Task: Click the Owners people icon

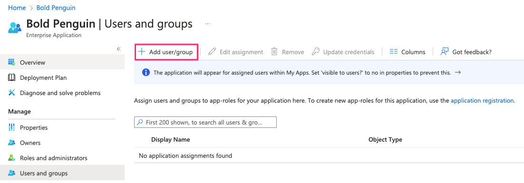Action: [12, 143]
